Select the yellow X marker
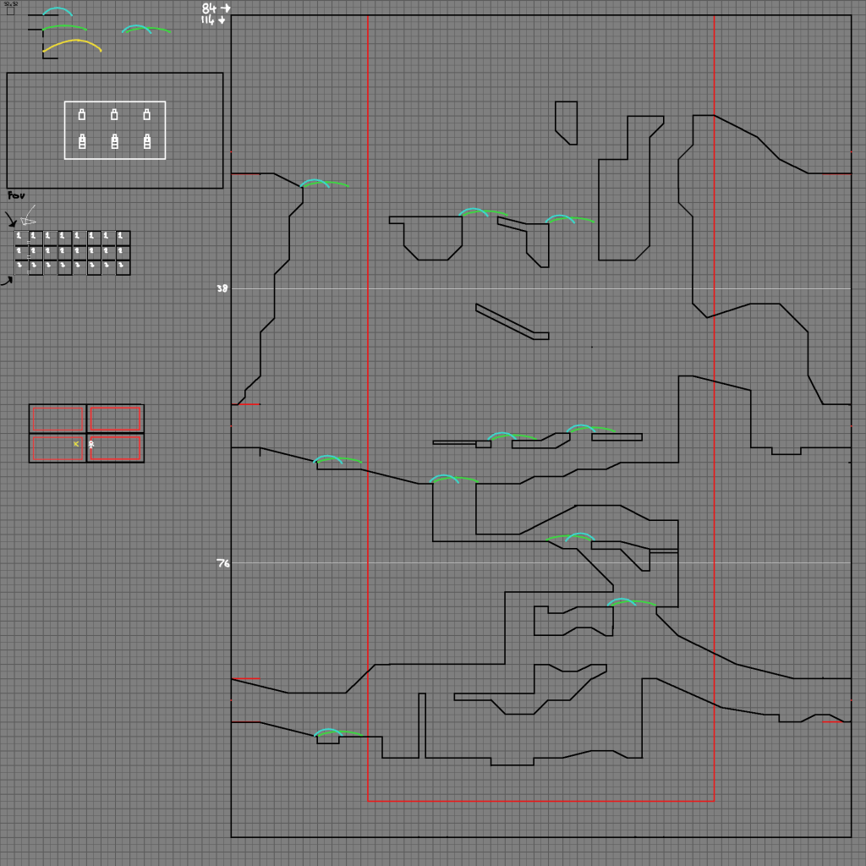The image size is (866, 866). pos(76,443)
